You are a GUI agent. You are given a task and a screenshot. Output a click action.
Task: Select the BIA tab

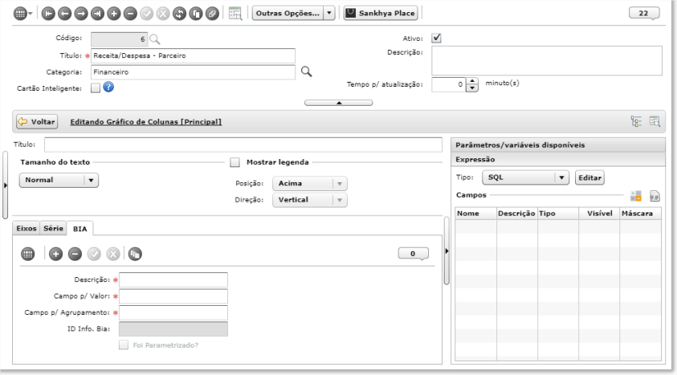(x=80, y=229)
